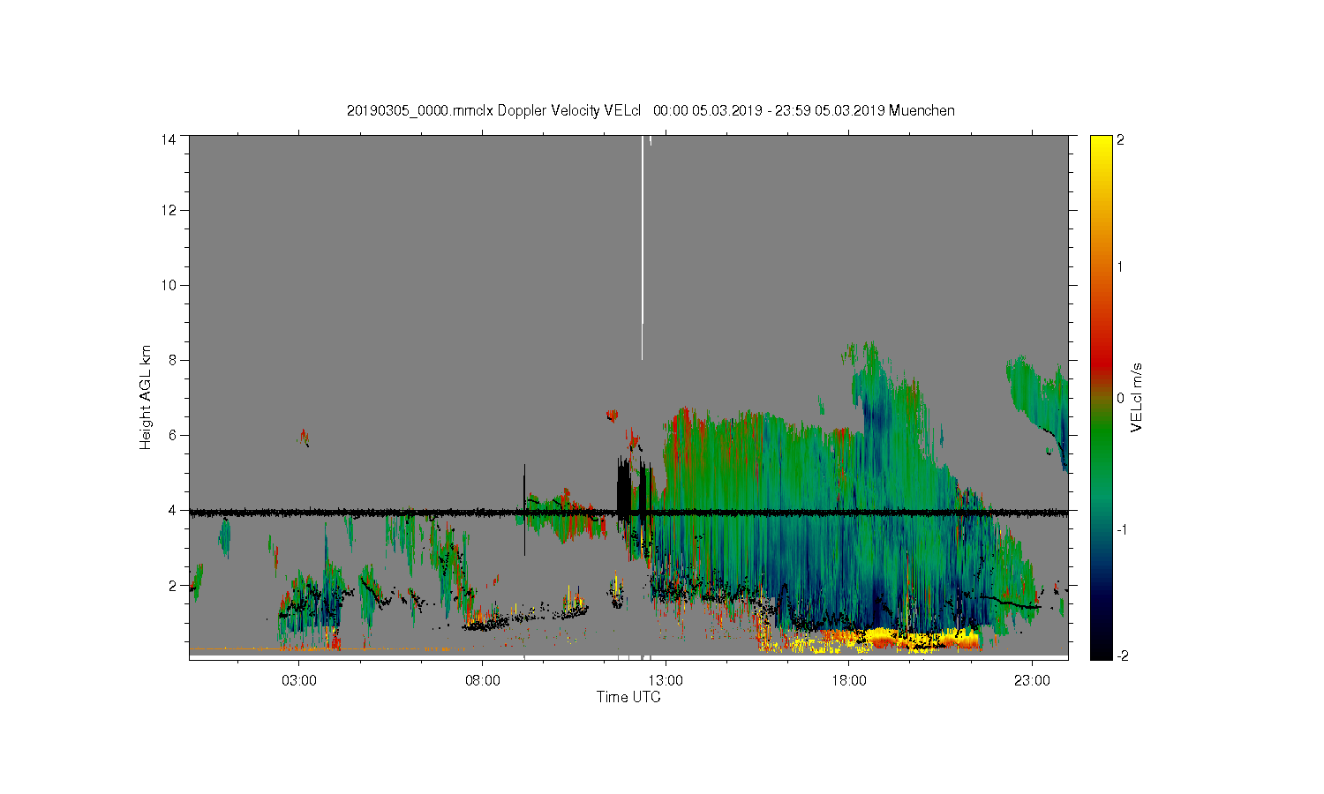Image resolution: width=1324 pixels, height=794 pixels.
Task: Click the black horizontal line at 4 km
Action: click(628, 512)
